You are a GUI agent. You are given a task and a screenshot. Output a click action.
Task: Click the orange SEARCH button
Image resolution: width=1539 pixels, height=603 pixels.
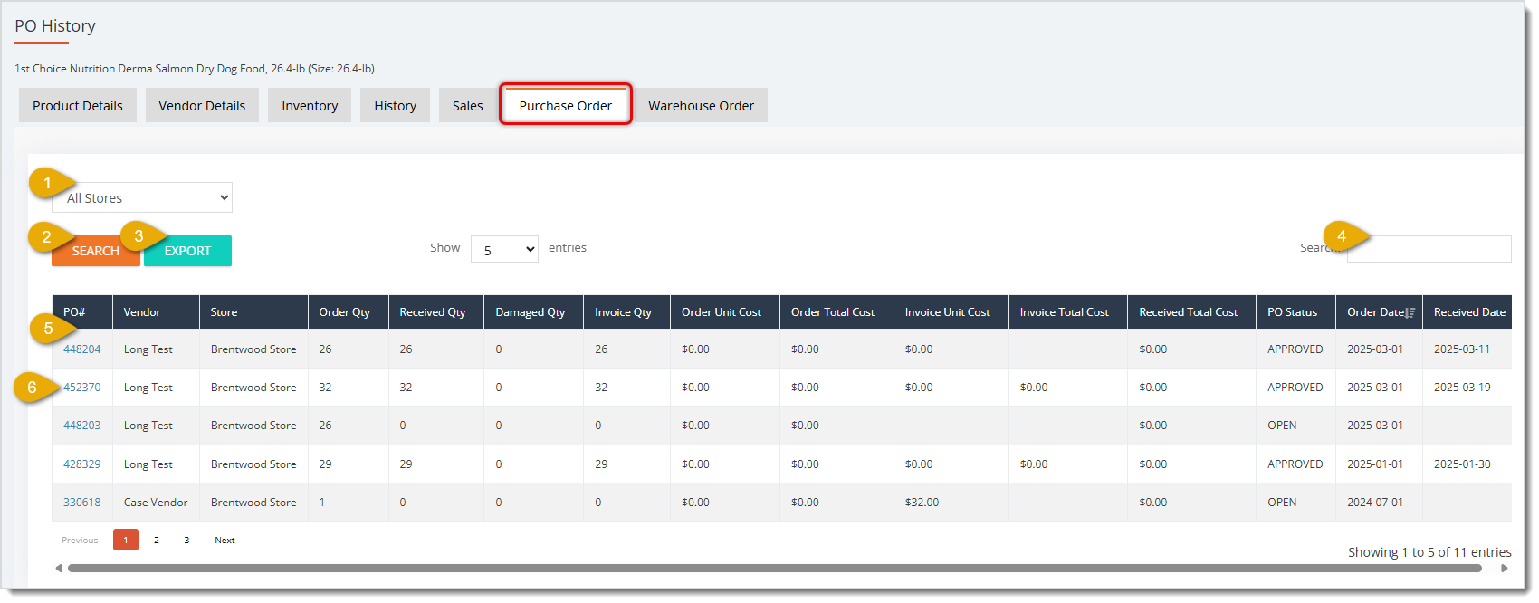pos(96,251)
